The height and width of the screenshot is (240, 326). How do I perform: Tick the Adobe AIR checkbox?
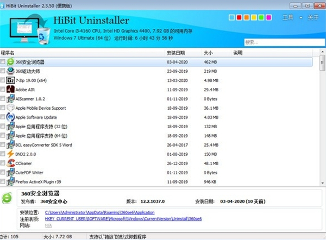pyautogui.click(x=3, y=90)
